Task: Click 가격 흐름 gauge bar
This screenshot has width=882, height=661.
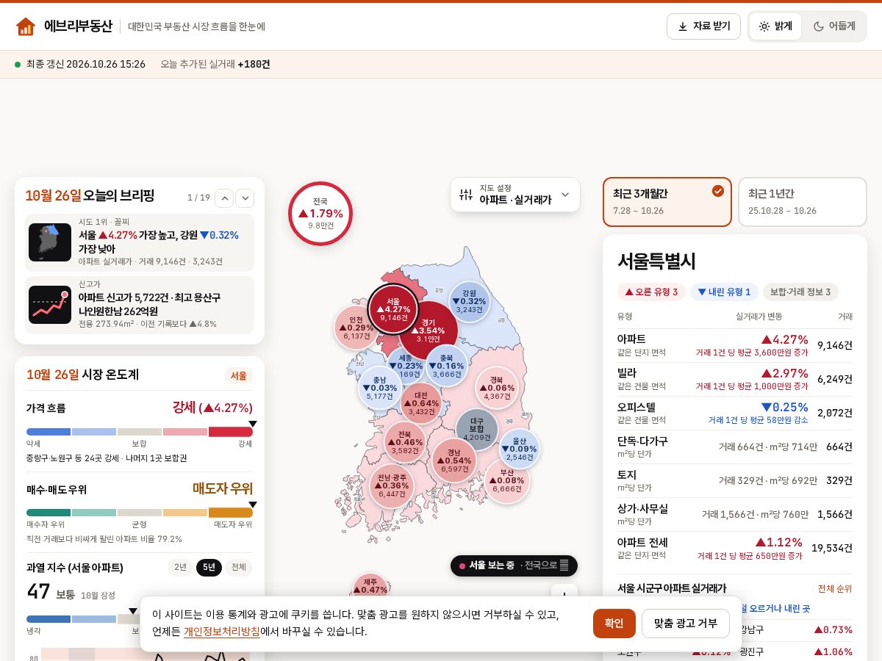Action: click(x=140, y=432)
